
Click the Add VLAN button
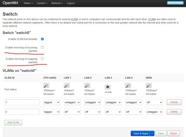(13, 123)
